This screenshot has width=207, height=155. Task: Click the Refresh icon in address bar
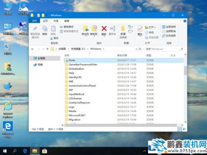140,49
